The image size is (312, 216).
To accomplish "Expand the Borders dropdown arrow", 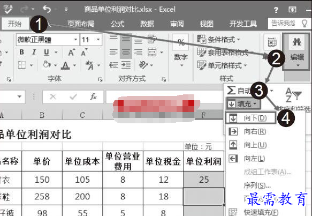I will click(x=31, y=65).
